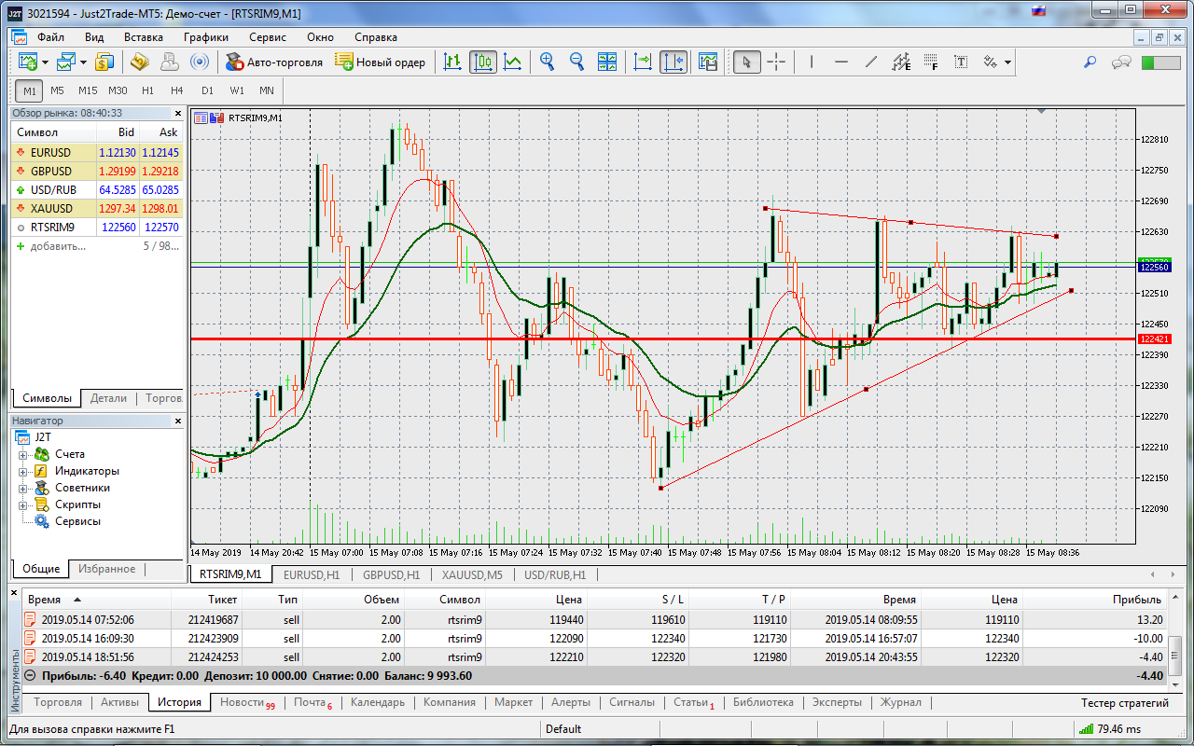Expand the Индикаторы tree node
This screenshot has height=746, width=1194.
[x=23, y=471]
